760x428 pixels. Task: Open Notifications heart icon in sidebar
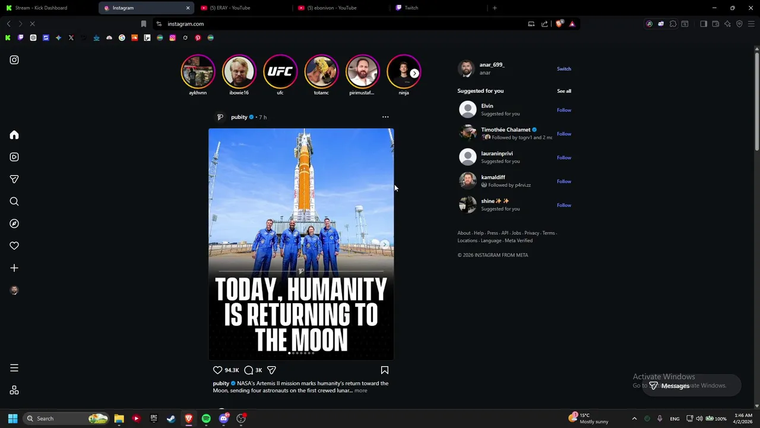14,246
